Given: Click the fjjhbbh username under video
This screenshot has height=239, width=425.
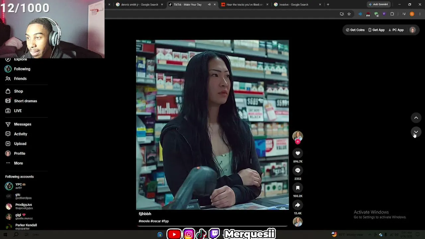Looking at the screenshot, I should click(x=145, y=214).
